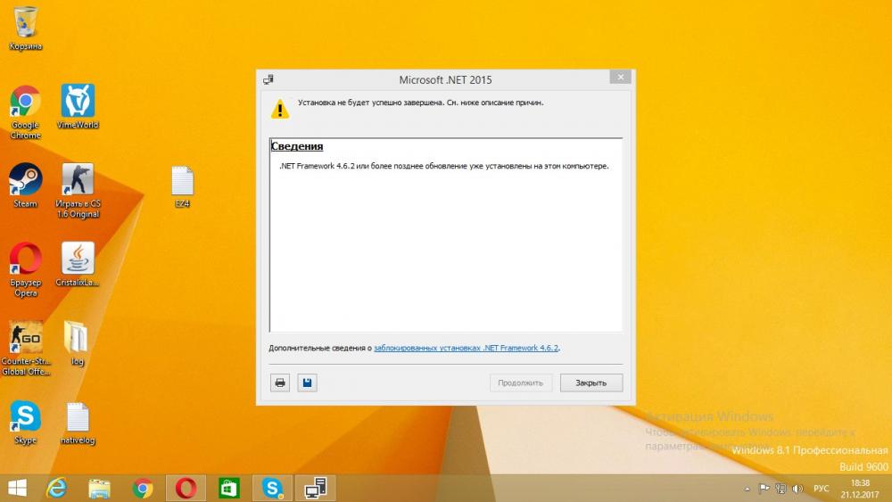Select the nativelog file icon

78,419
